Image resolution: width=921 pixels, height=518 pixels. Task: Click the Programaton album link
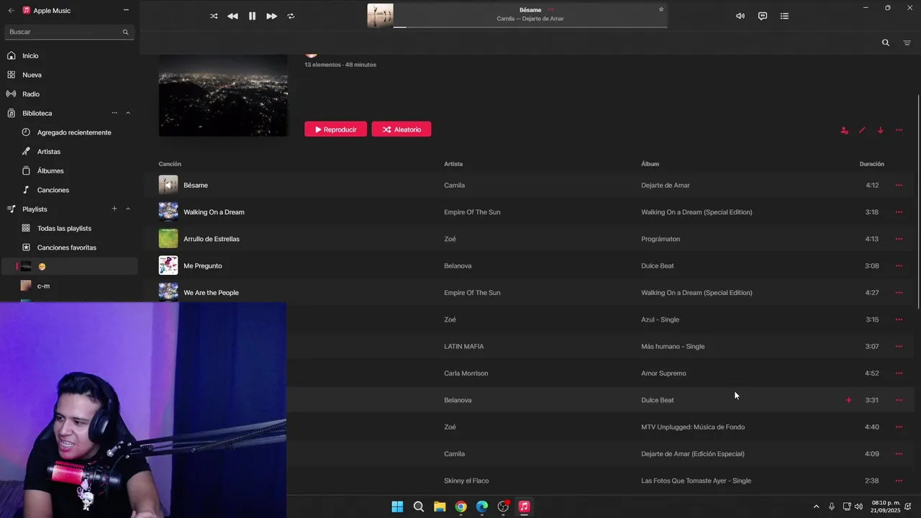[x=661, y=239]
